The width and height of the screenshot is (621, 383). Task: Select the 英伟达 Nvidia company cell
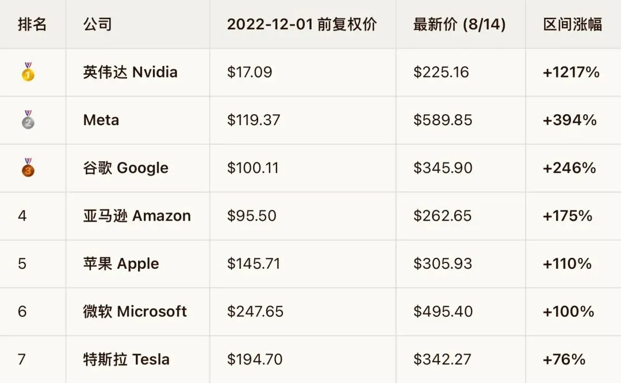(x=138, y=72)
